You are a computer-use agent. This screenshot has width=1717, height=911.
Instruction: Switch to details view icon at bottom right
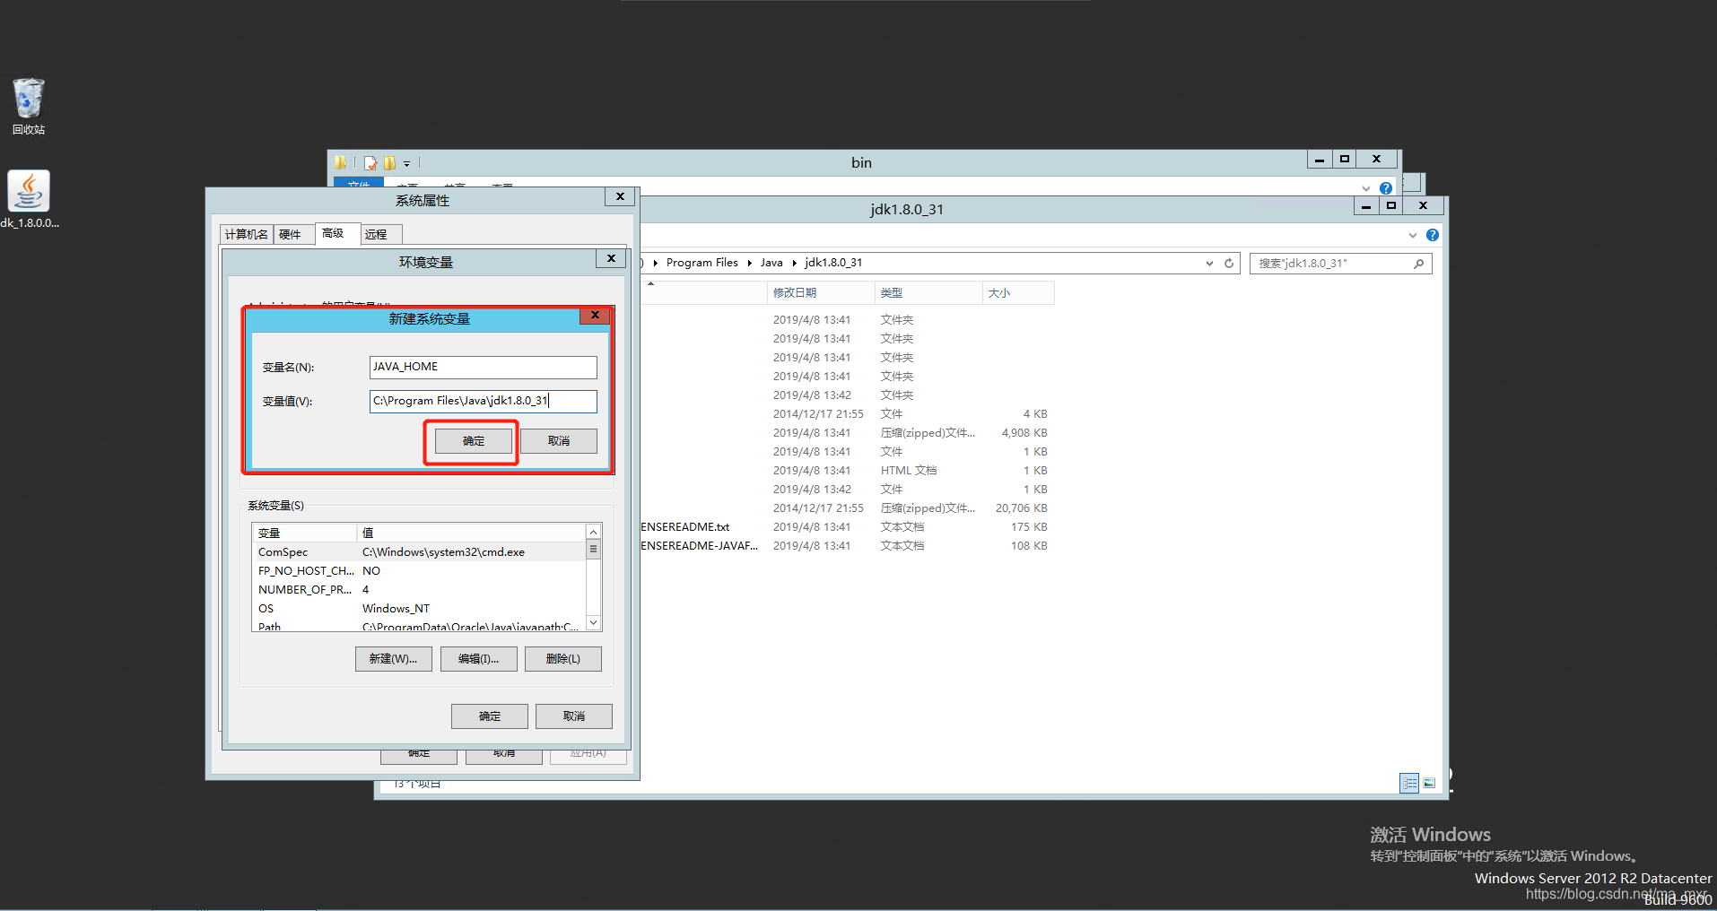[1409, 783]
